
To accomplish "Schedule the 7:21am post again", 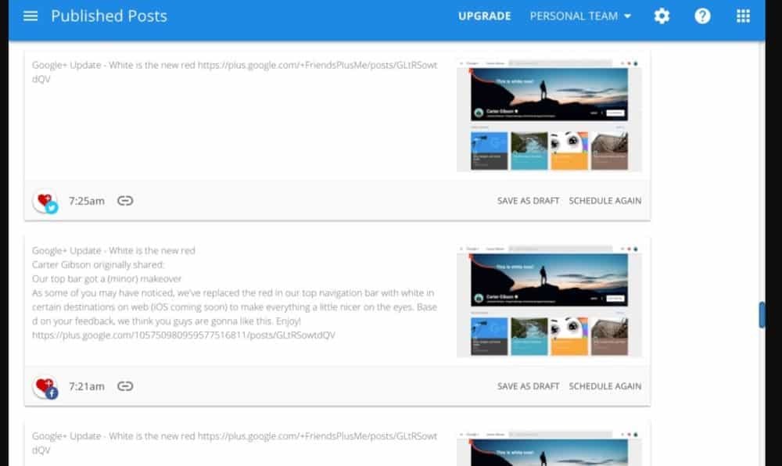I will [x=604, y=386].
